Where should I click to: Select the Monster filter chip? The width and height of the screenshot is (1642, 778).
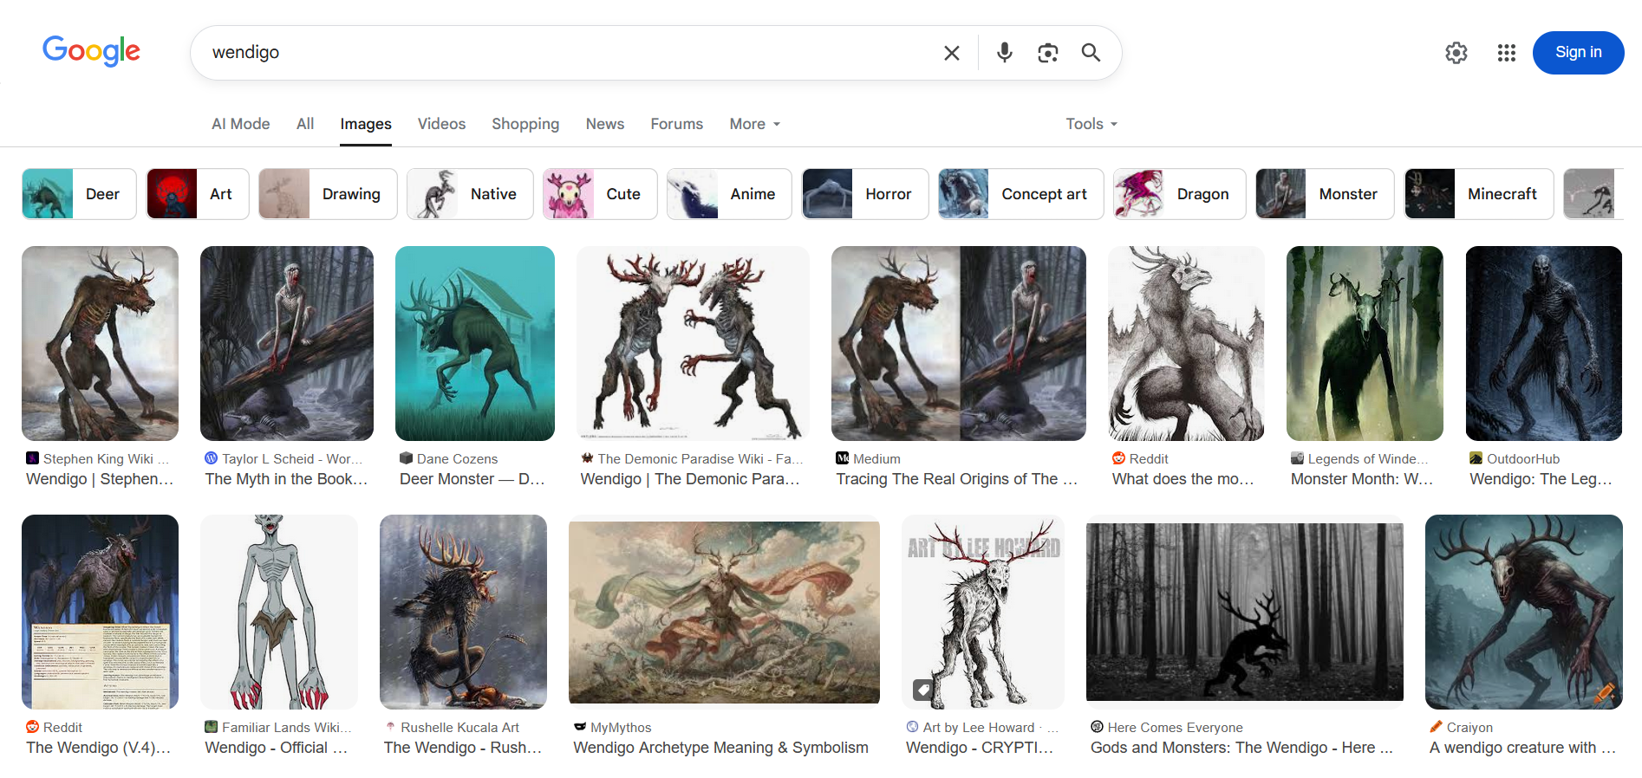click(x=1325, y=194)
